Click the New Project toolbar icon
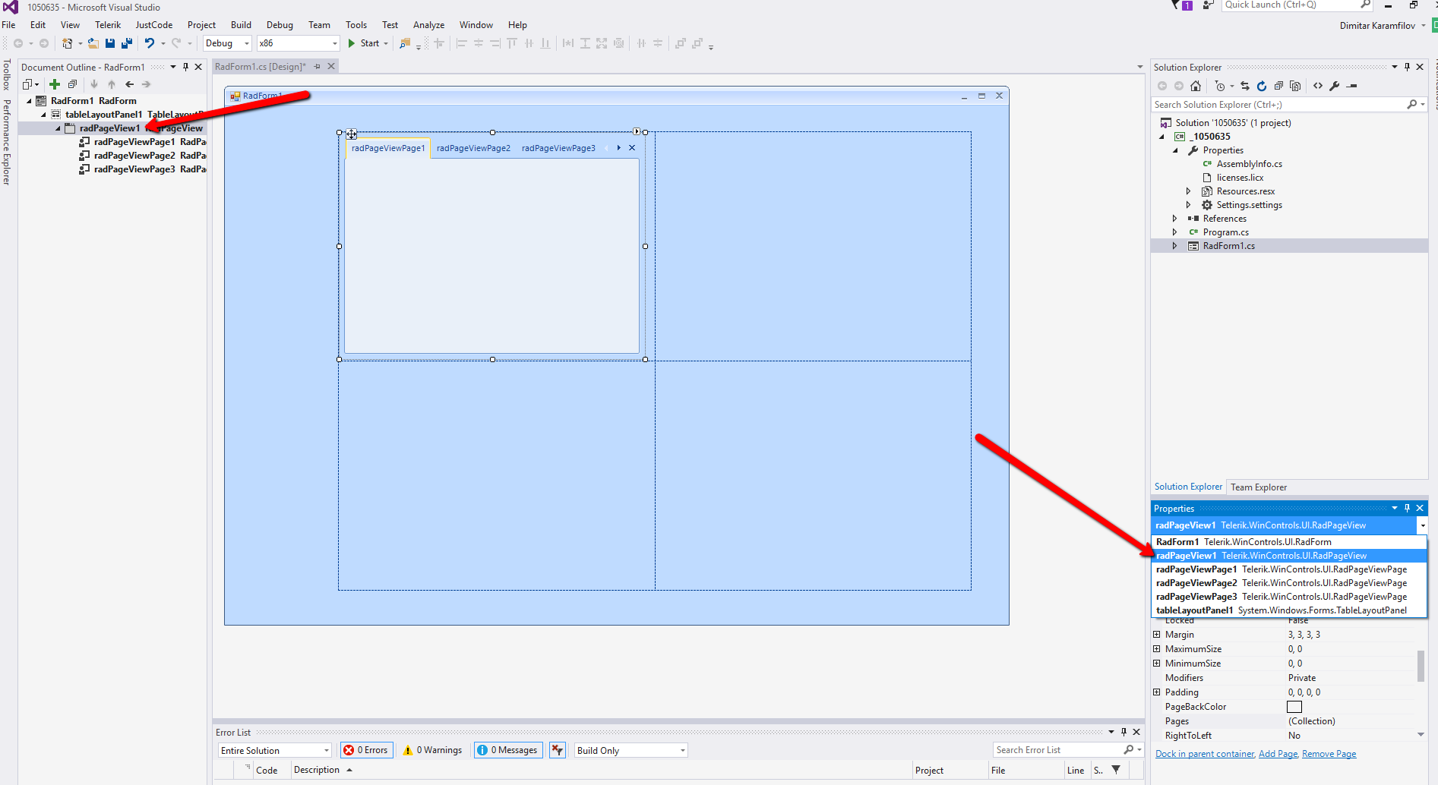 [68, 43]
